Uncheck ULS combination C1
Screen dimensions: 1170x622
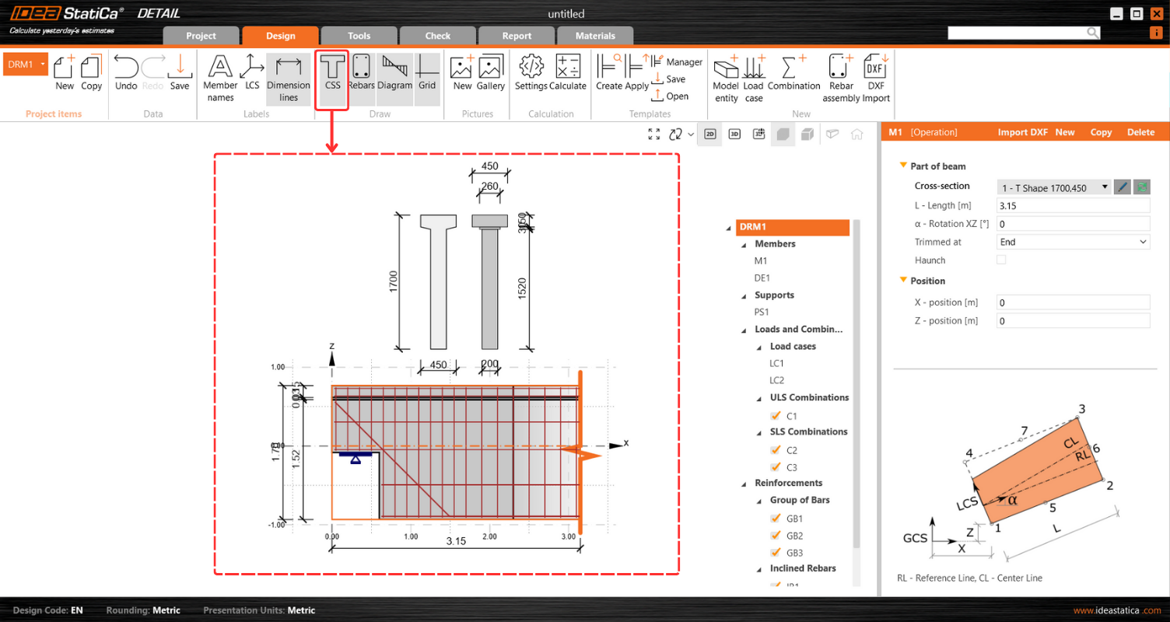coord(776,415)
